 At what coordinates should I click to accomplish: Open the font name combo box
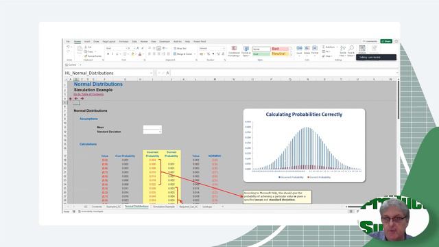[116, 48]
